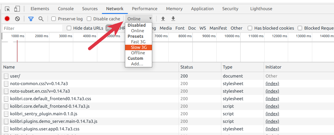Select Slow 3G throttling preset
The image size is (334, 135).
coord(139,47)
